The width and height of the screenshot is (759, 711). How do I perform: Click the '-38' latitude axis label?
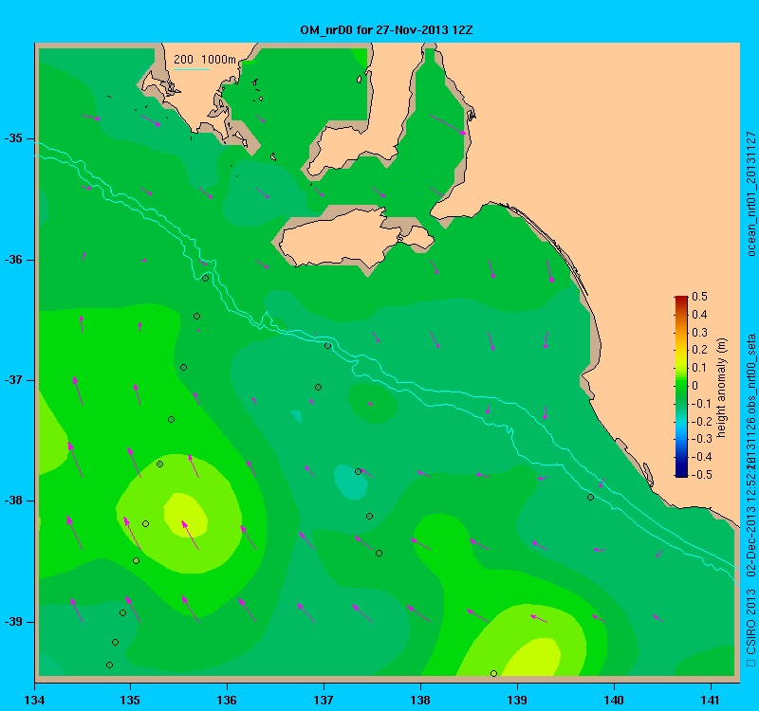(14, 501)
